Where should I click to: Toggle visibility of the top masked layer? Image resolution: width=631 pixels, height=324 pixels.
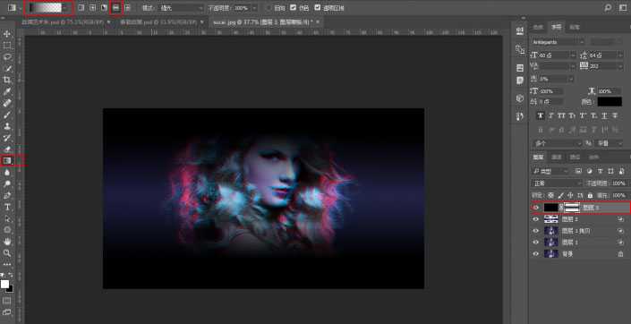click(535, 208)
